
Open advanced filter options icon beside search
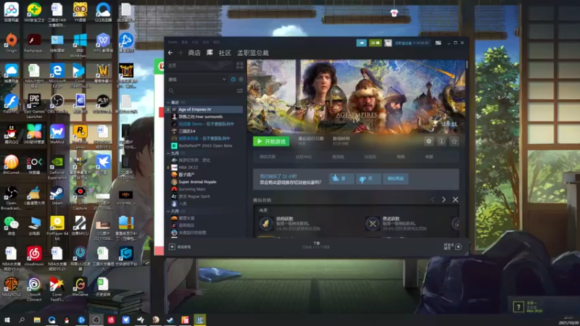[240, 91]
